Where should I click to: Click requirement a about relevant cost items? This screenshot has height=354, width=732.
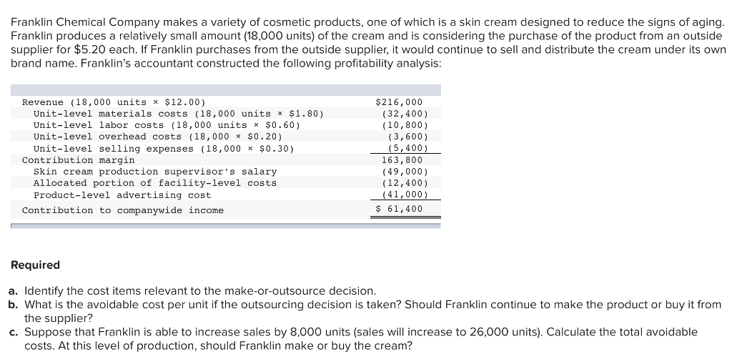coord(192,291)
